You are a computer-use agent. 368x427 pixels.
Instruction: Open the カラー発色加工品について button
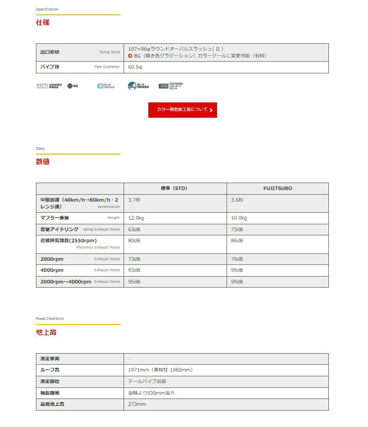[x=182, y=110]
